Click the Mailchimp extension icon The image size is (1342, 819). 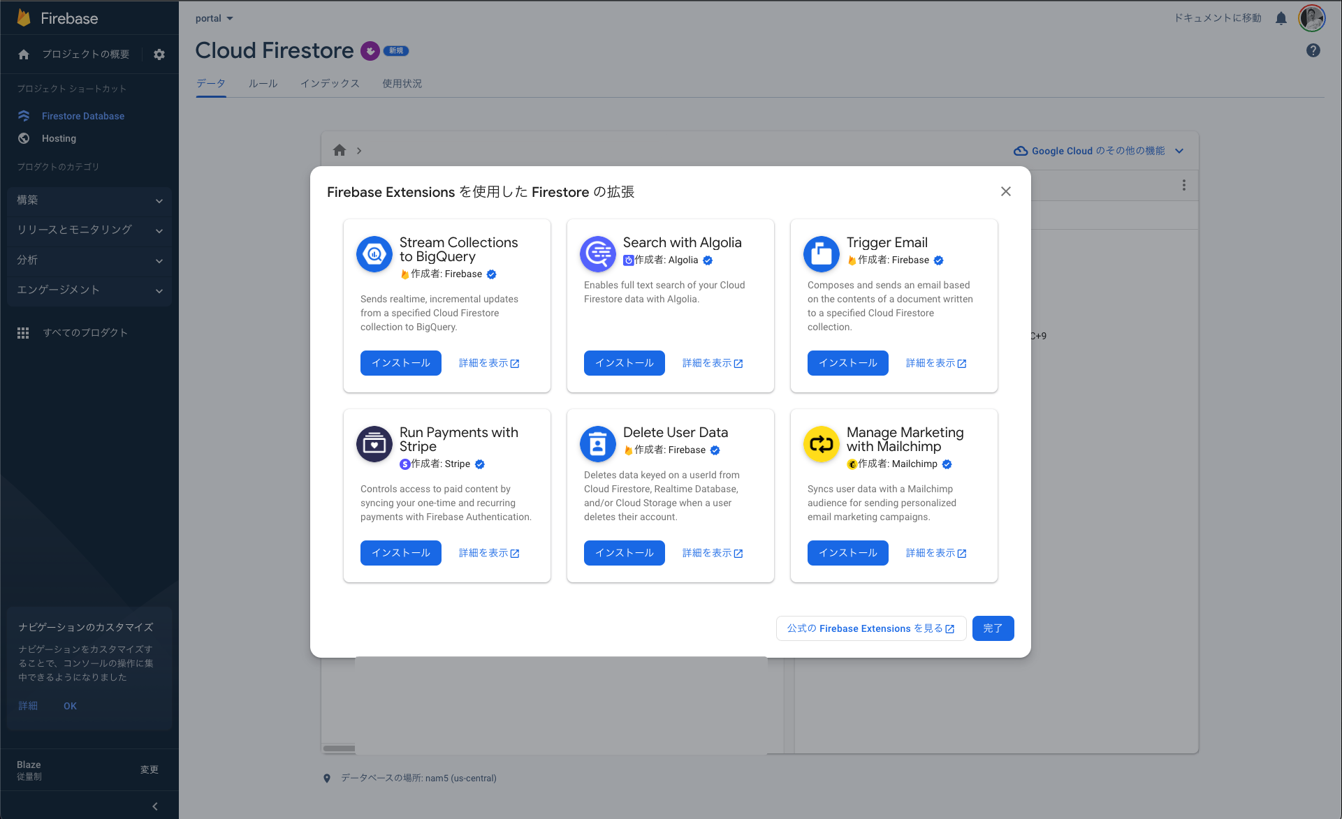(x=822, y=444)
